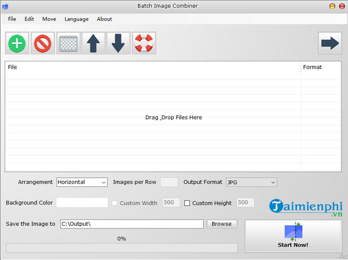Open the Language menu
The height and width of the screenshot is (260, 348).
(x=77, y=19)
